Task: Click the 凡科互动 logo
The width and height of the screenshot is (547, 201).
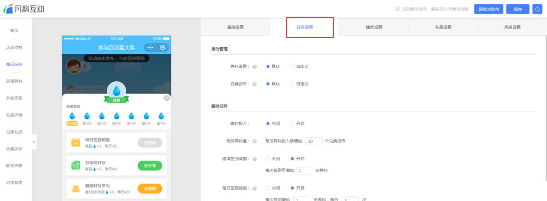Action: 24,9
